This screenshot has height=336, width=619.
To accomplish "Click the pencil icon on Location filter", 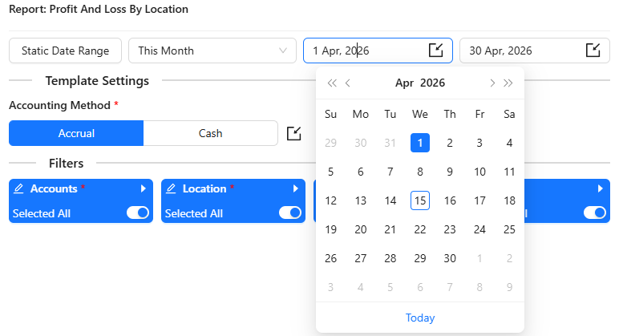I will (172, 189).
